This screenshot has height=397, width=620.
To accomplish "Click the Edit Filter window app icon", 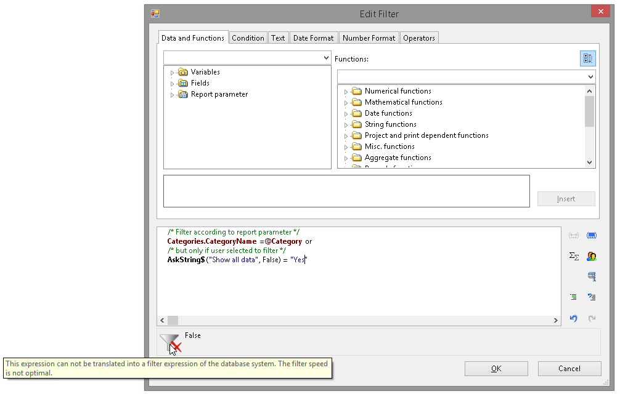I will 155,14.
